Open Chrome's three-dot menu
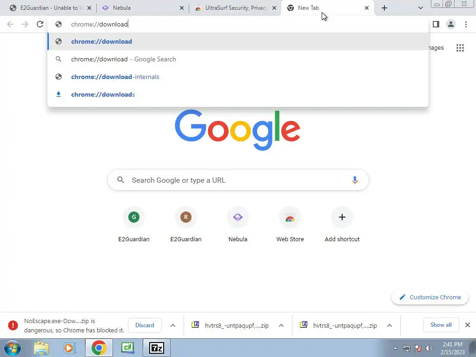The image size is (476, 357). [466, 24]
